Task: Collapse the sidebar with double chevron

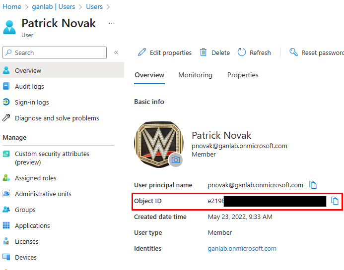Action: click(x=116, y=53)
